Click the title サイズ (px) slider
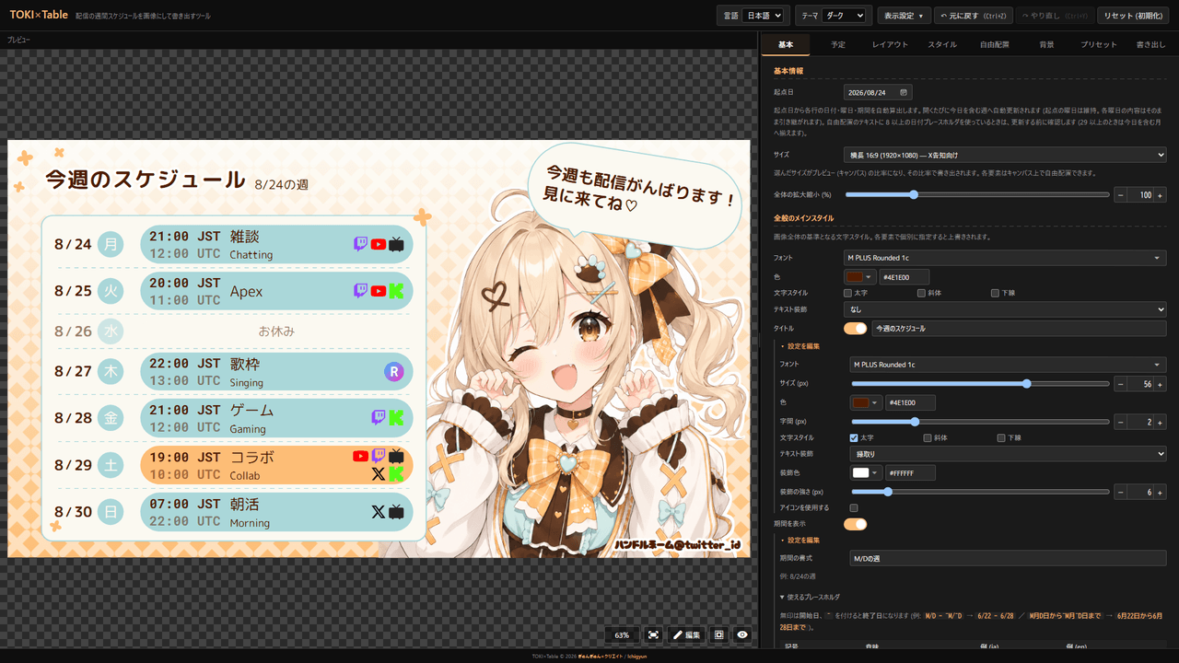This screenshot has height=663, width=1179. [980, 384]
